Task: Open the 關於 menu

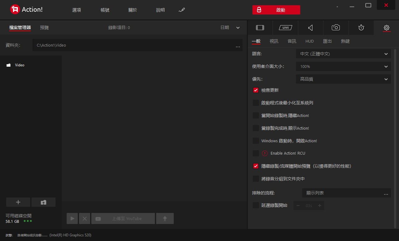Action: [x=133, y=10]
